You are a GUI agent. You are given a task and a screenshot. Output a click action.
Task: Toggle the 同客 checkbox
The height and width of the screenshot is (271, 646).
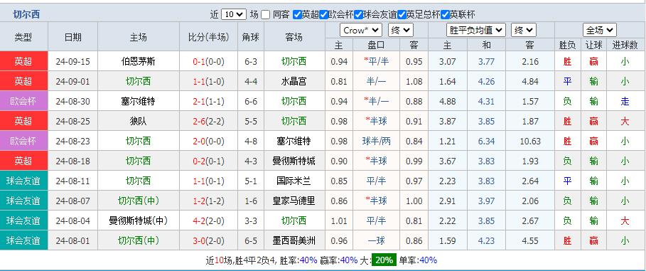point(265,15)
